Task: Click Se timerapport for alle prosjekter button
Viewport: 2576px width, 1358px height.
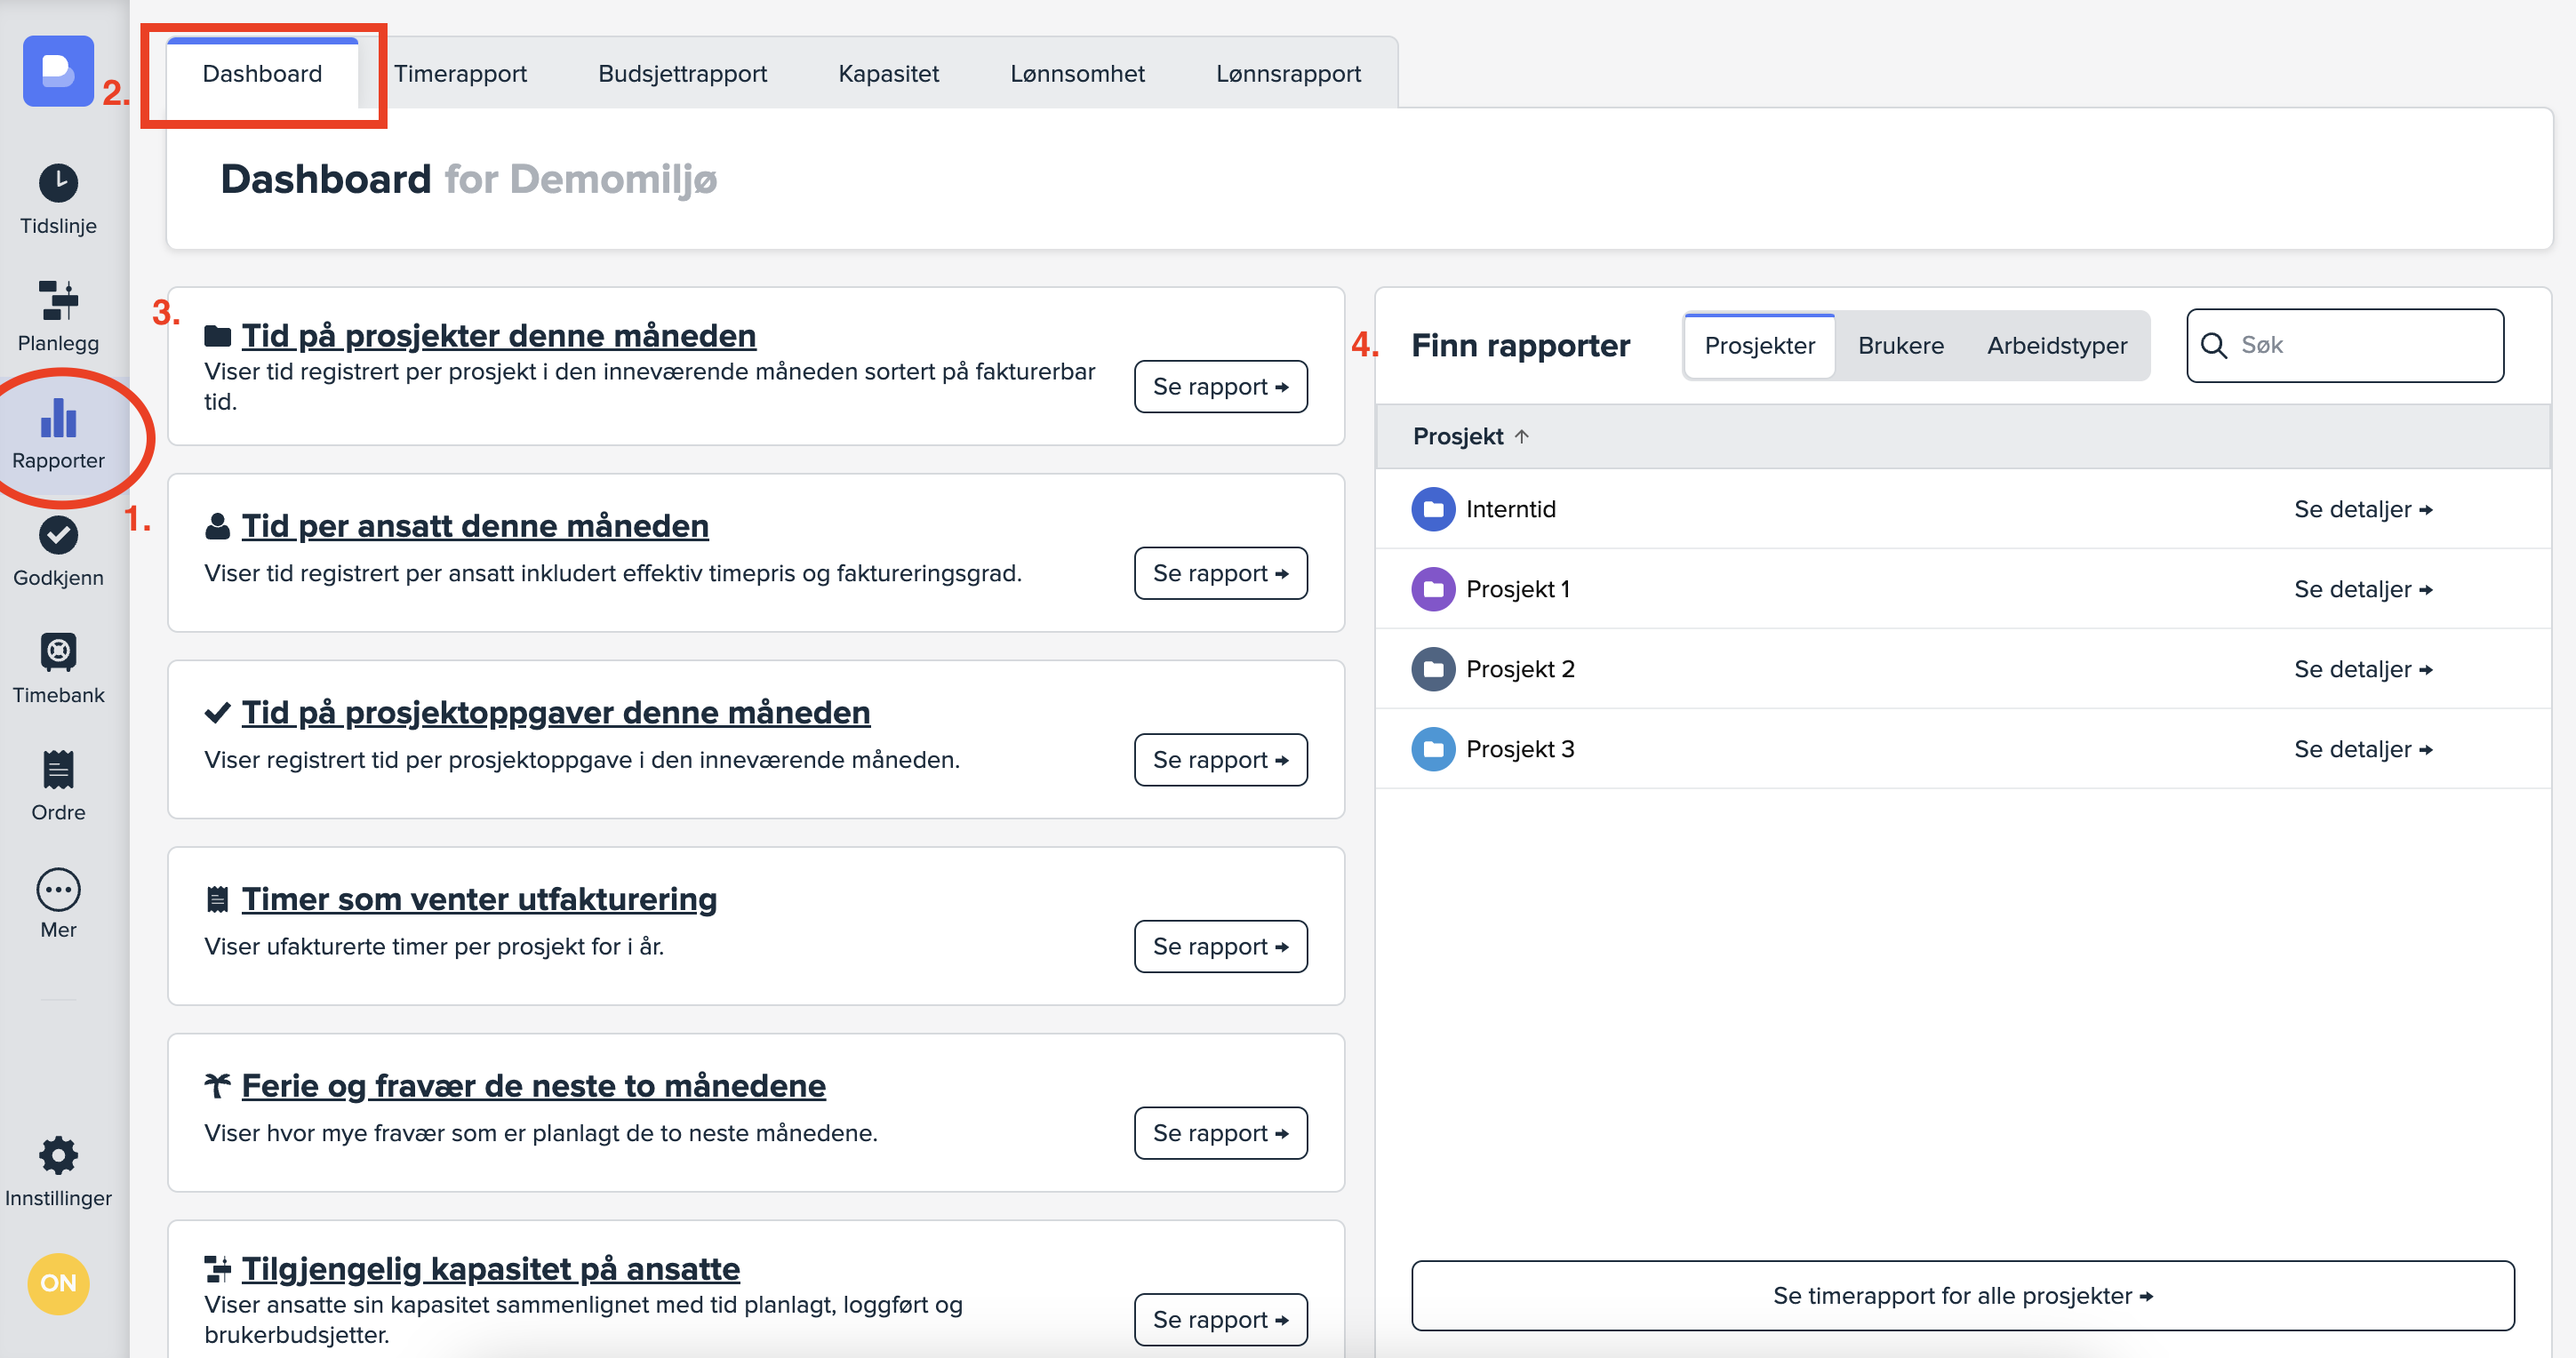Action: 1961,1295
